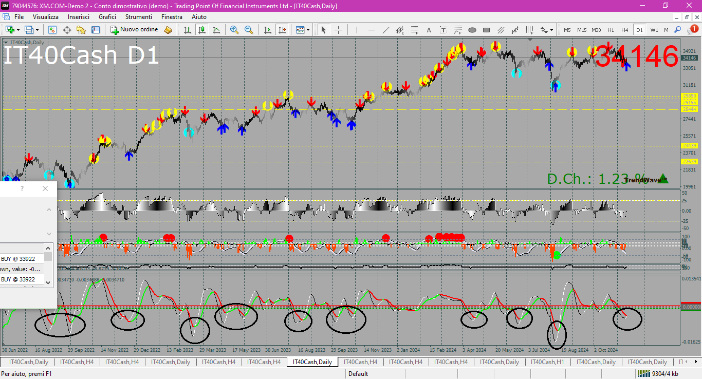Switch chart to line chart mode
The height and width of the screenshot is (379, 702).
pyautogui.click(x=216, y=30)
